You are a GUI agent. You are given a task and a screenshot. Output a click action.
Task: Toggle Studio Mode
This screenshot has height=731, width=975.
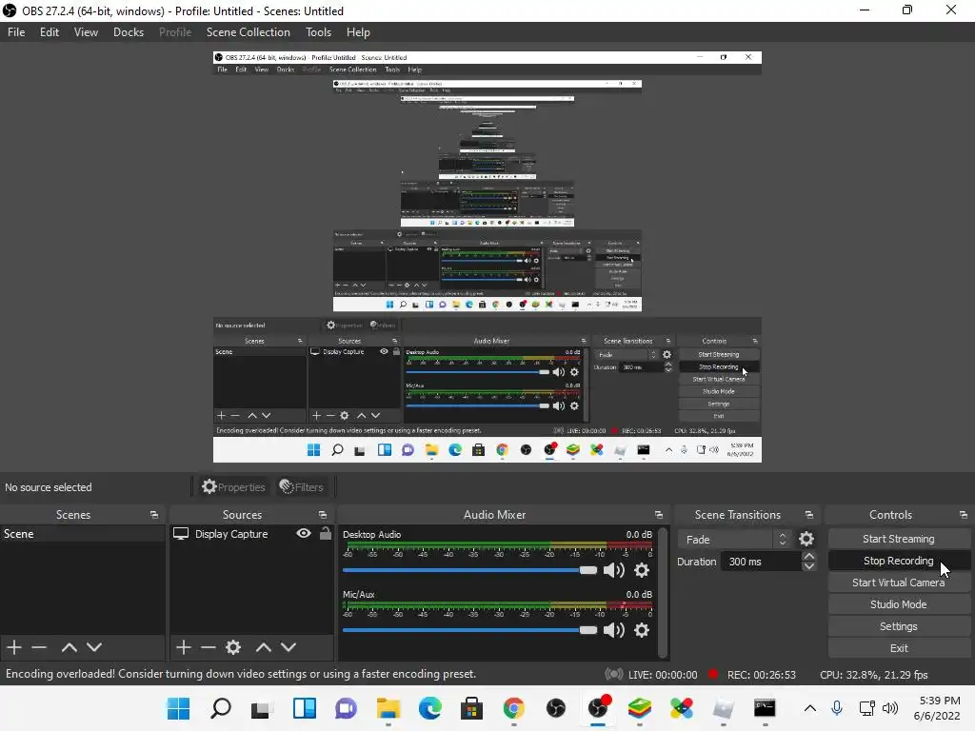point(899,604)
